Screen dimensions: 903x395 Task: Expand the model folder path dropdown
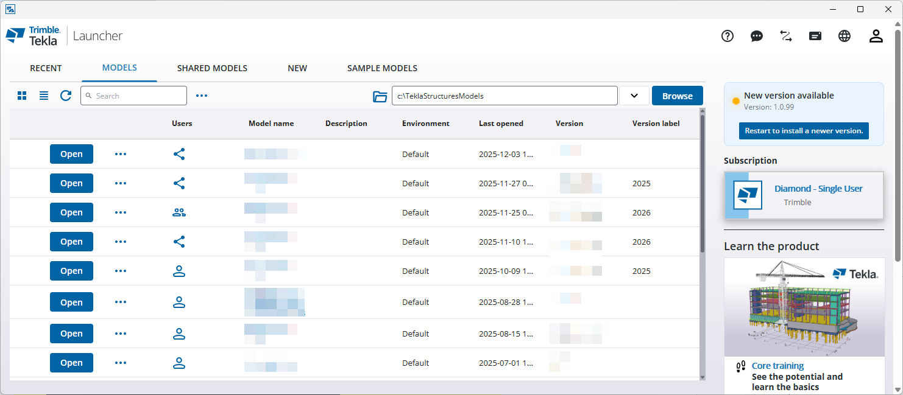pos(634,96)
